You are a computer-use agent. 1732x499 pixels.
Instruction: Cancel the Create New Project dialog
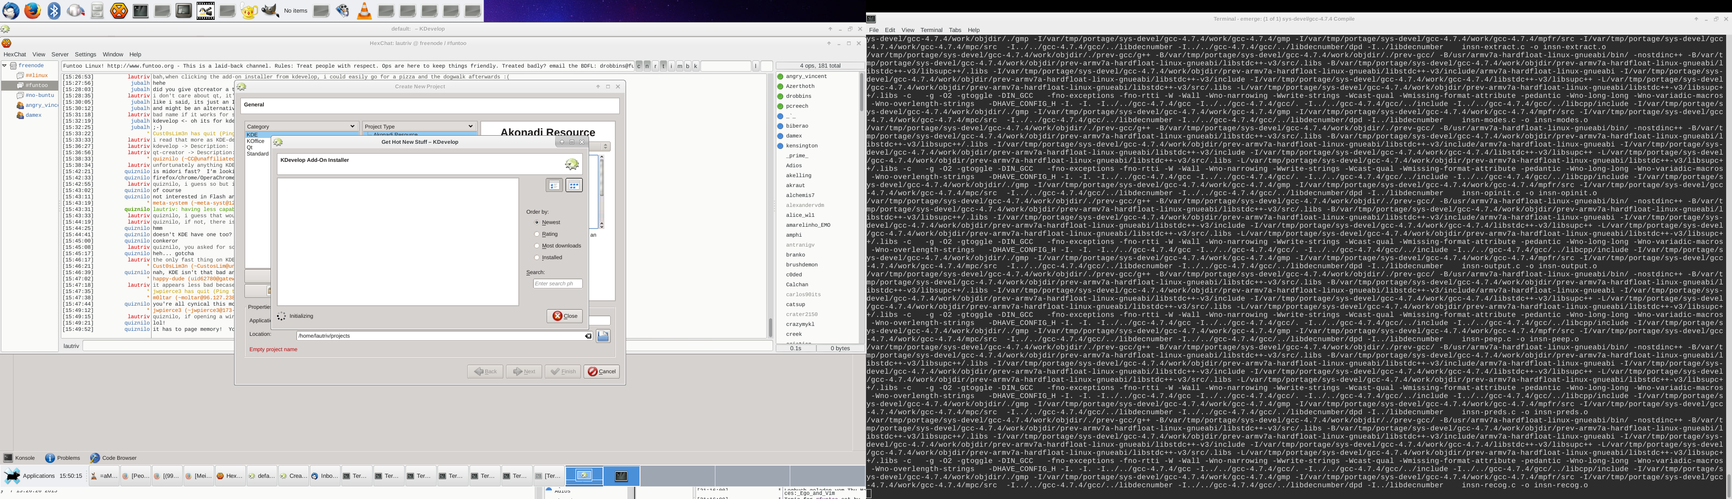coord(602,371)
